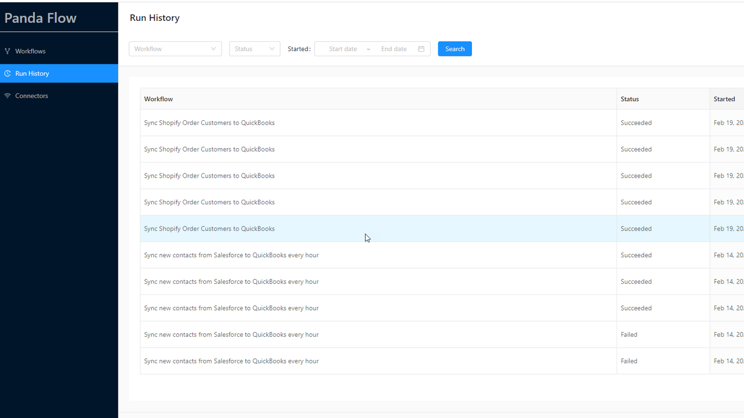744x418 pixels.
Task: Select the Connectors signal icon in sidebar
Action: (x=8, y=95)
